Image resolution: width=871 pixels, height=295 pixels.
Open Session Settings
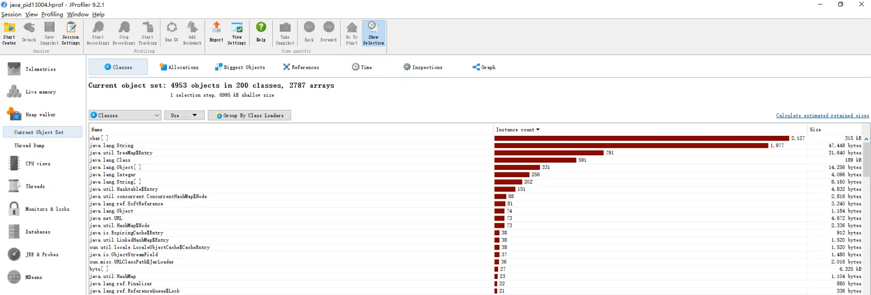pos(71,33)
